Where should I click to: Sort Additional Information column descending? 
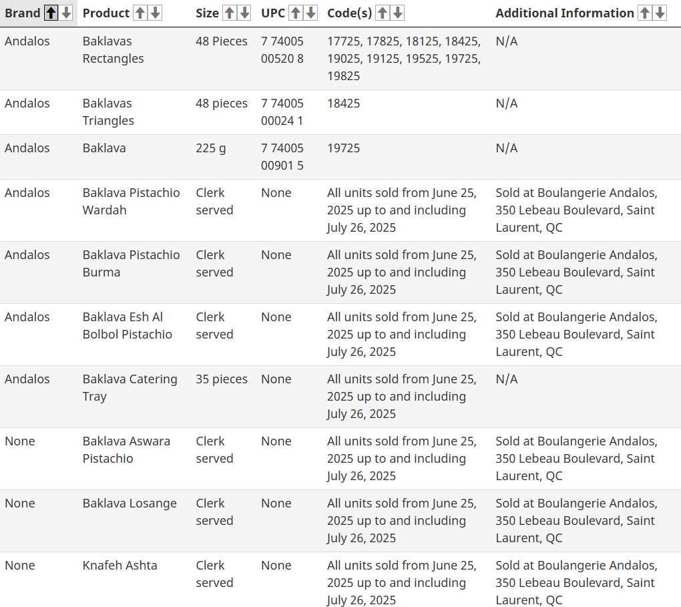click(x=659, y=13)
